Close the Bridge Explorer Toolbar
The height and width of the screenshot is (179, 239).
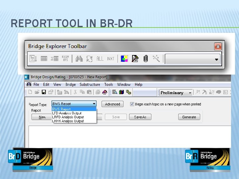pyautogui.click(x=218, y=46)
